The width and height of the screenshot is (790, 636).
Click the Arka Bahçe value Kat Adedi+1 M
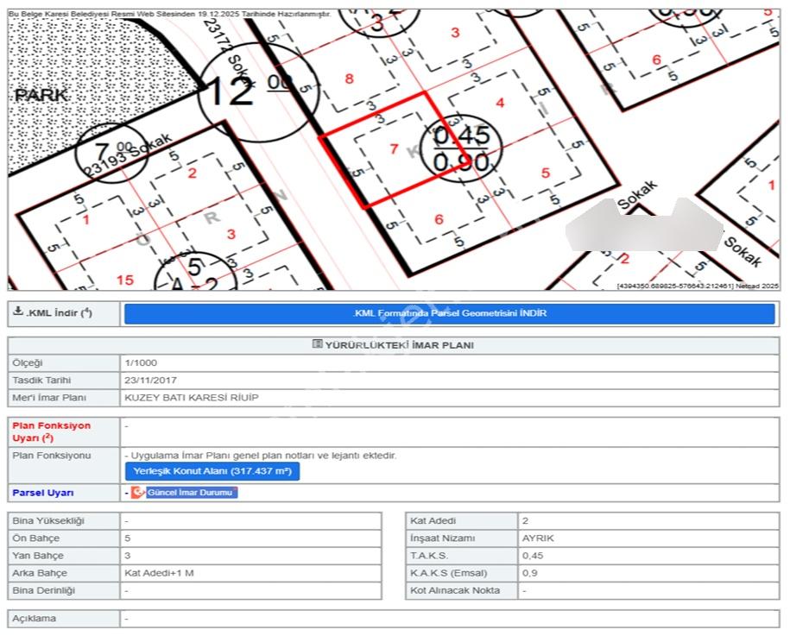pos(159,573)
